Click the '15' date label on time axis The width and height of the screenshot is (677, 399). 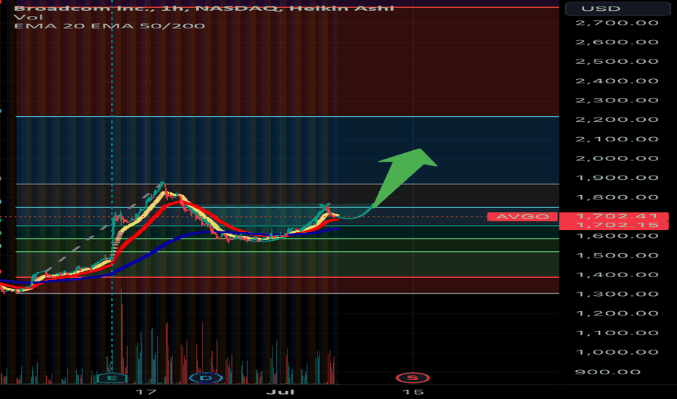coord(413,392)
